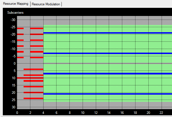Screen dimensions: 172x117
Task: Click the -5 subcarrier axis value
Action: (14, 56)
